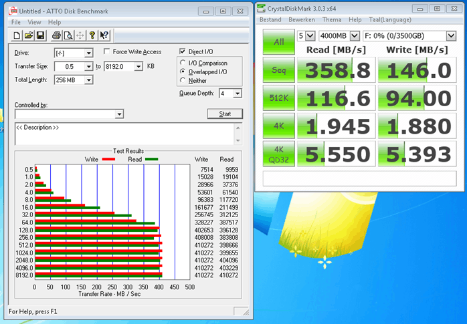Open Print Preview from the toolbar
This screenshot has width=467, height=324.
[69, 35]
